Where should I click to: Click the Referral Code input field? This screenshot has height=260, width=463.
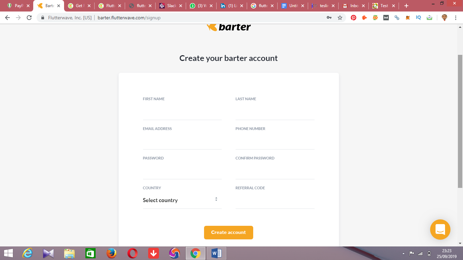[275, 200]
